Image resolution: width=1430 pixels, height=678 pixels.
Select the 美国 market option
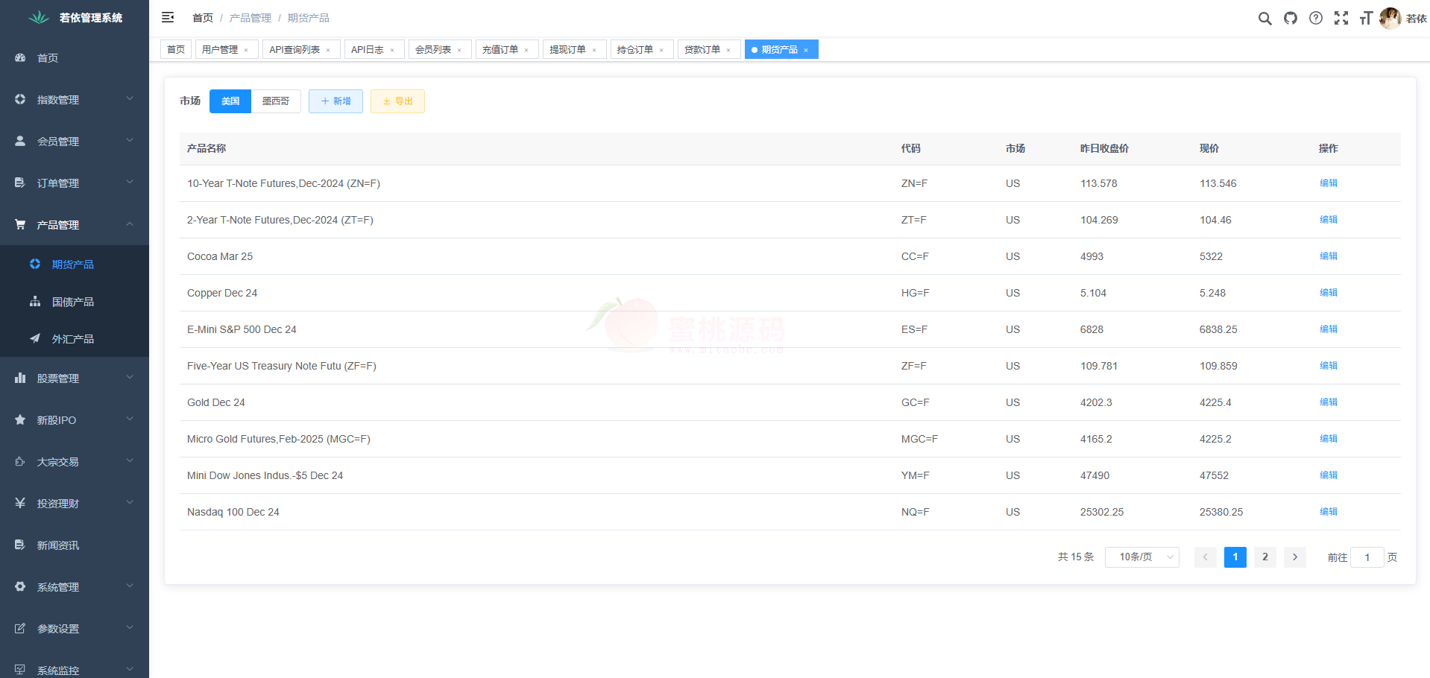[230, 101]
